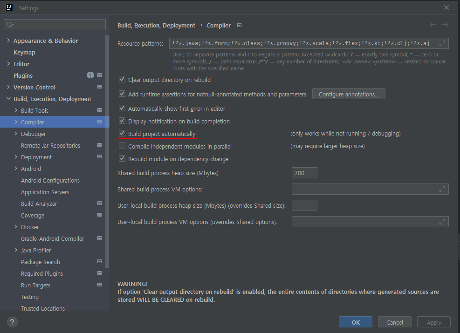Click project-level icon next to Compiler breadcrumb
The height and width of the screenshot is (333, 460).
point(240,26)
